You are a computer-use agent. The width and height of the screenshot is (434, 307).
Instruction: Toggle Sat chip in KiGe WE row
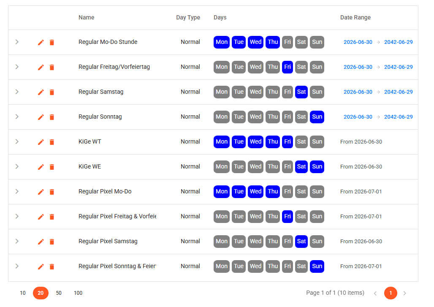point(301,167)
